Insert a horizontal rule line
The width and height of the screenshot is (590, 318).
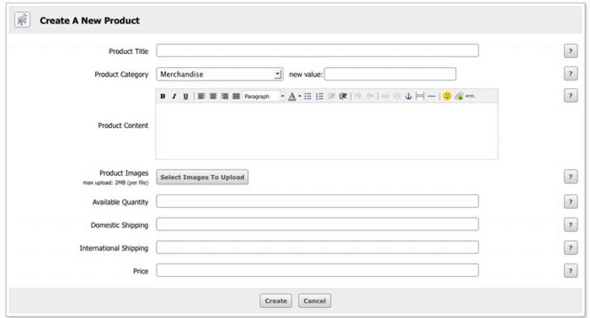coord(431,96)
